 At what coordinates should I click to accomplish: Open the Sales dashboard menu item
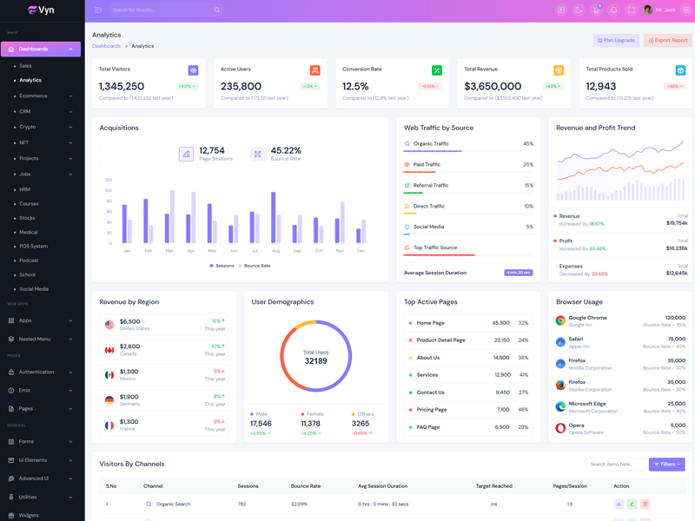[x=26, y=66]
